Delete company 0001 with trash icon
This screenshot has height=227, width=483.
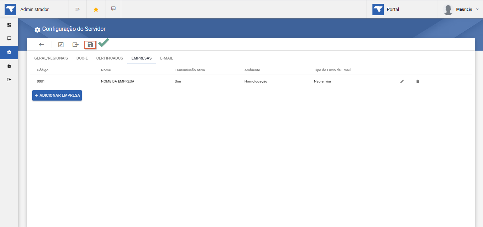(417, 81)
